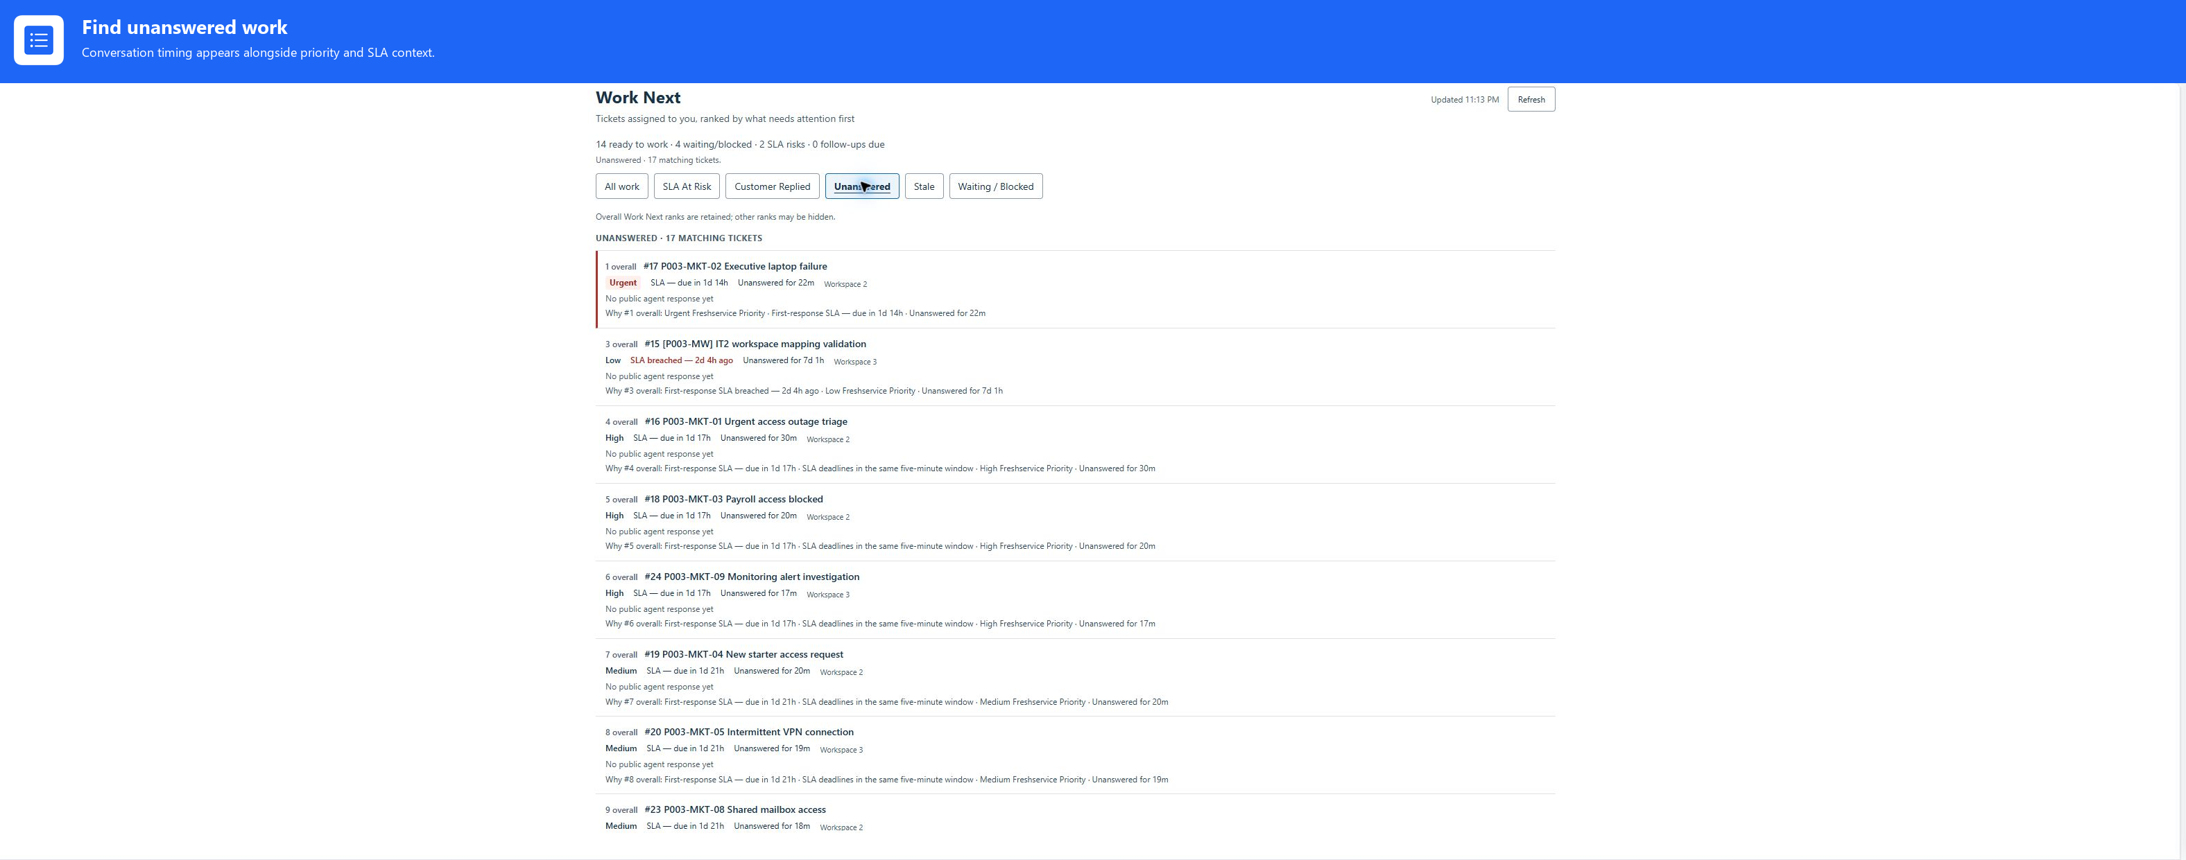Open ticket #16 Urgent access outage triage
Screen dimensions: 2186x860
tap(745, 421)
